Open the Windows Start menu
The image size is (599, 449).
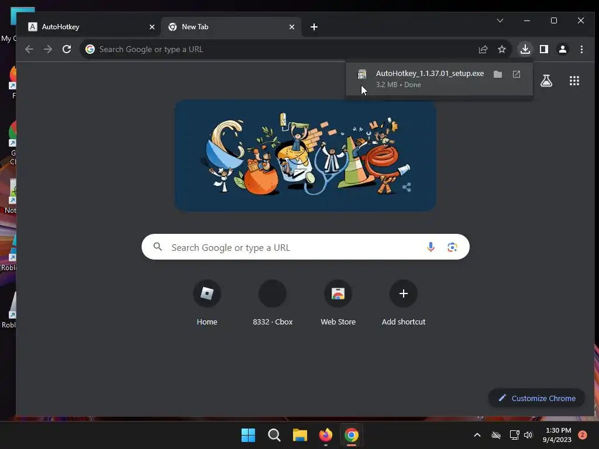click(x=248, y=435)
